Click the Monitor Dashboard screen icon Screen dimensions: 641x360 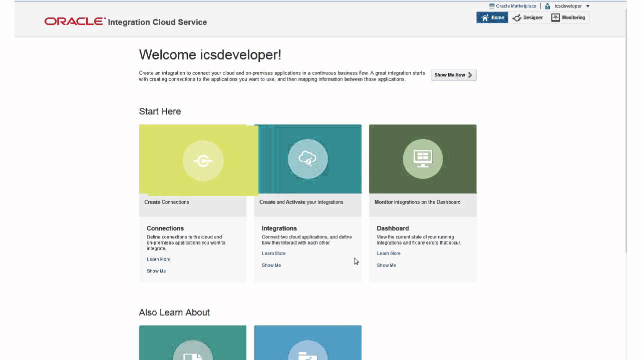click(423, 158)
